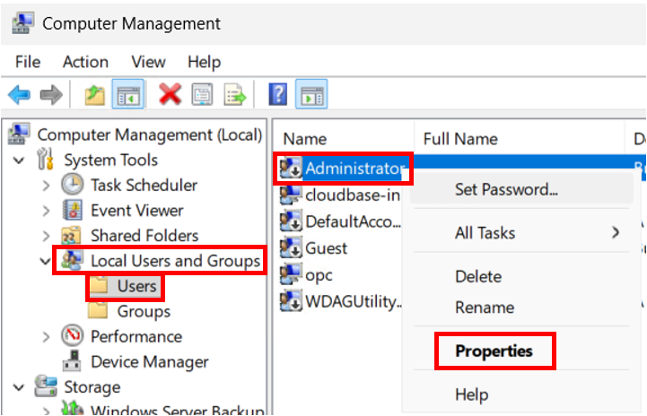Click the Performance monitor icon
647x416 pixels.
(72, 337)
